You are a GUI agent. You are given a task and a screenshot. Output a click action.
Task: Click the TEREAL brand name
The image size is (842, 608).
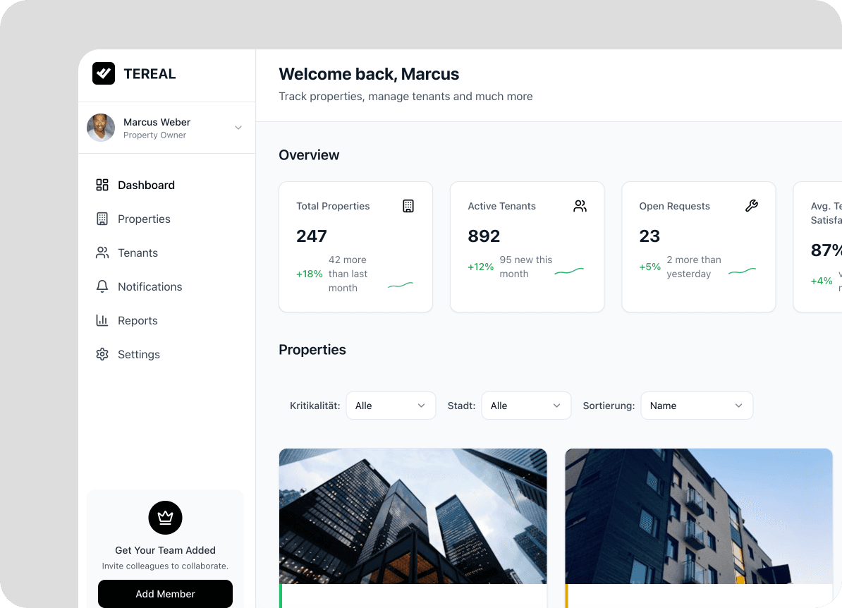click(150, 73)
